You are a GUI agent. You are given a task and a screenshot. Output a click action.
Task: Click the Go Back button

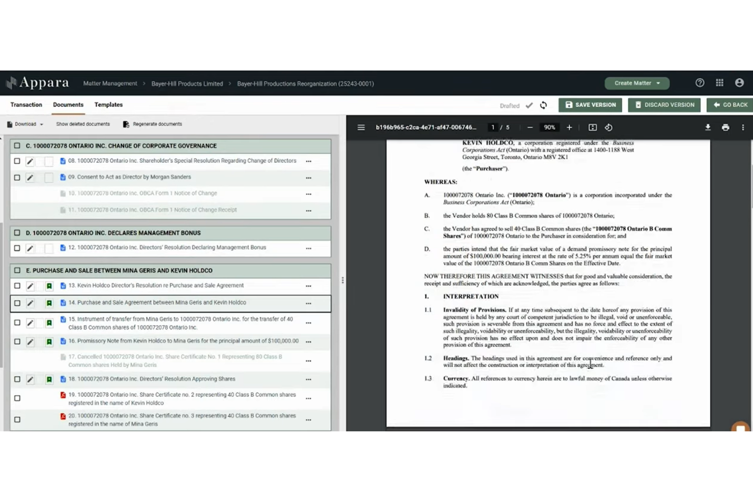click(x=730, y=105)
